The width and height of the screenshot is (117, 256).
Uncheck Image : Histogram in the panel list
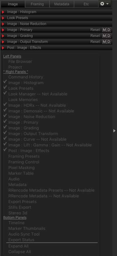pos(26,83)
